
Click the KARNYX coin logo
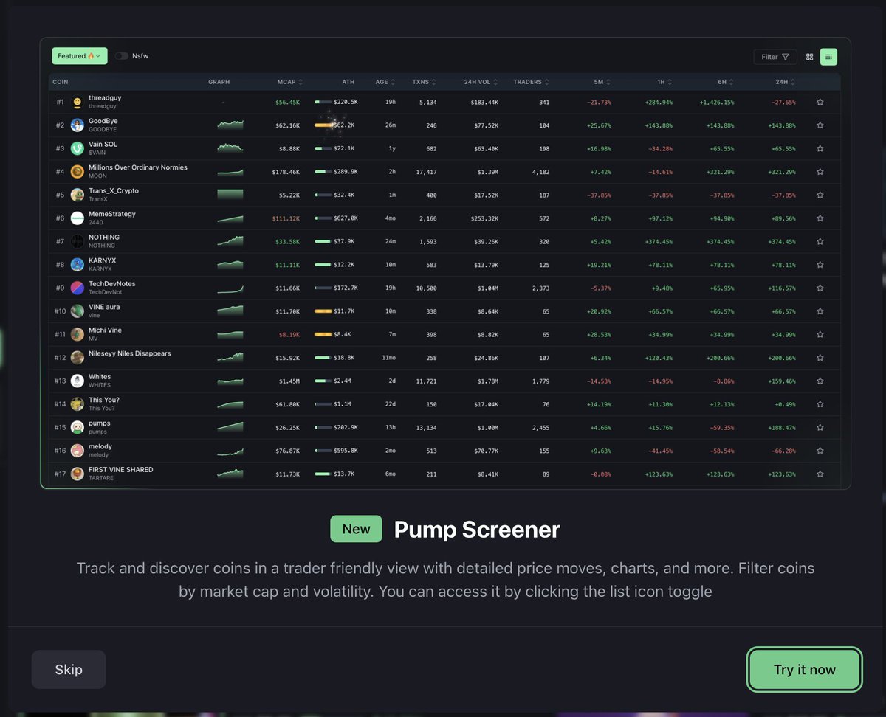pyautogui.click(x=78, y=265)
